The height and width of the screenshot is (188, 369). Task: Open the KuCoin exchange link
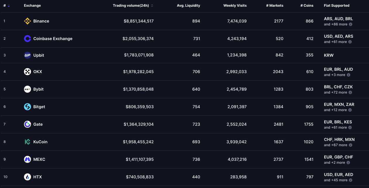coord(40,142)
